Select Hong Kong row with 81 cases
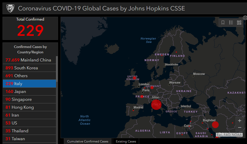 (x=29, y=107)
